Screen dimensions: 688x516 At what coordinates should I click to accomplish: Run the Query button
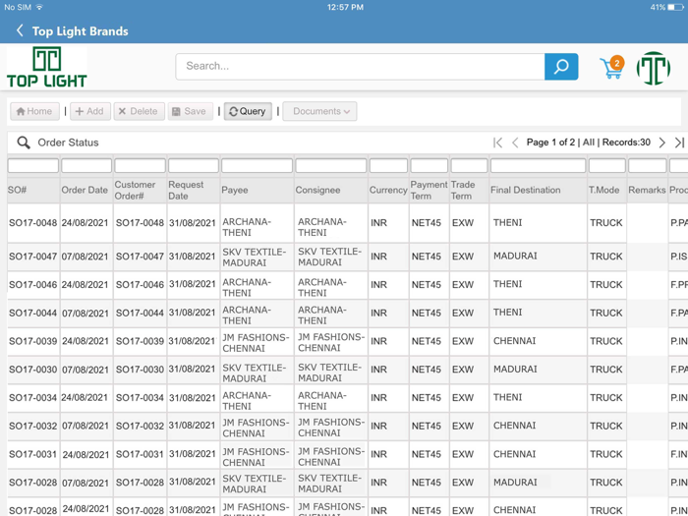248,111
